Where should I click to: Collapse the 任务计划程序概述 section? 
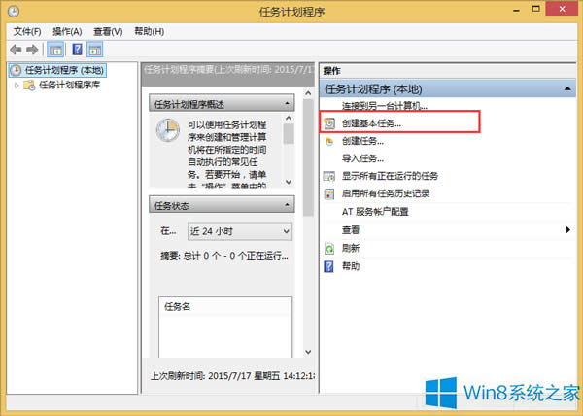pyautogui.click(x=287, y=103)
